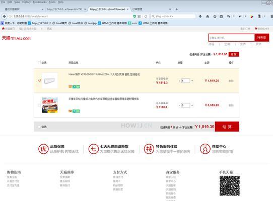Click the undo arrow toolbar icon

[x=229, y=16]
